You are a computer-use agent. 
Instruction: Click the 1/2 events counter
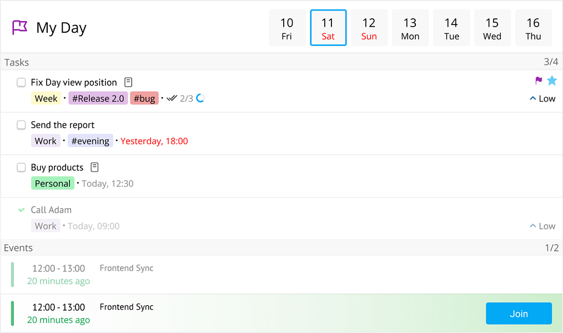pos(552,248)
